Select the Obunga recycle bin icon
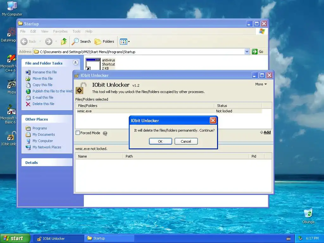 click(x=308, y=216)
